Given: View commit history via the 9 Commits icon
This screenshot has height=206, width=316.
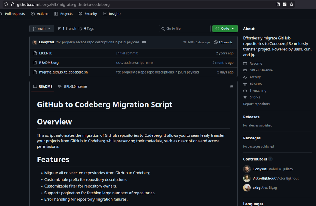Looking at the screenshot, I should tap(216, 42).
